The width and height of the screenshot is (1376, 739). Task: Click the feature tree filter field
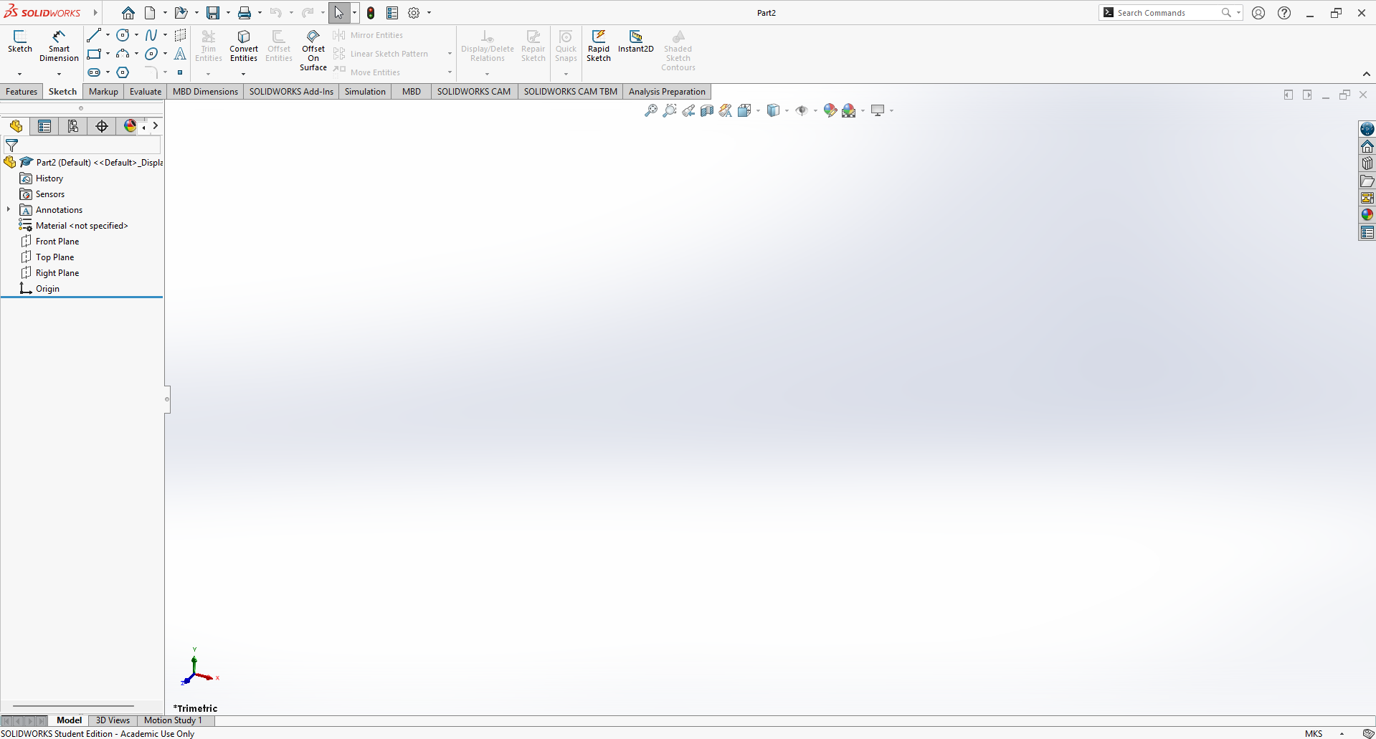pyautogui.click(x=82, y=146)
